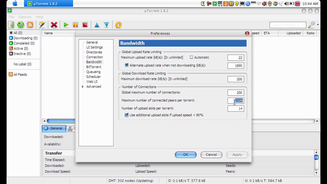Sort torrent list by Ratio column
The image size is (327, 184).
click(310, 33)
